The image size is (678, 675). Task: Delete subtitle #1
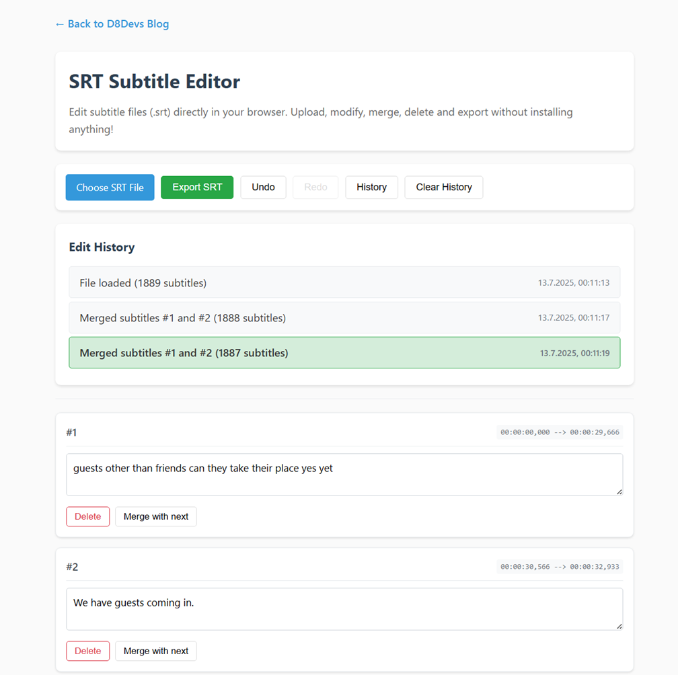[x=87, y=516]
